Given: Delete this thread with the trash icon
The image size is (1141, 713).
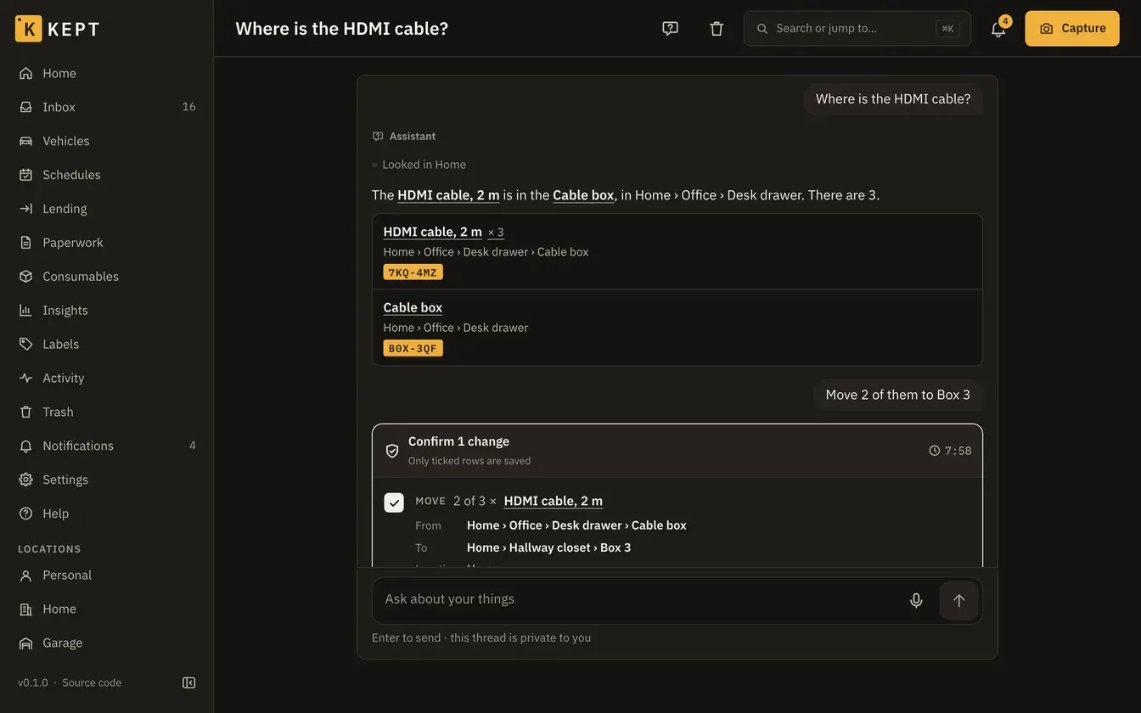Looking at the screenshot, I should click(x=717, y=28).
